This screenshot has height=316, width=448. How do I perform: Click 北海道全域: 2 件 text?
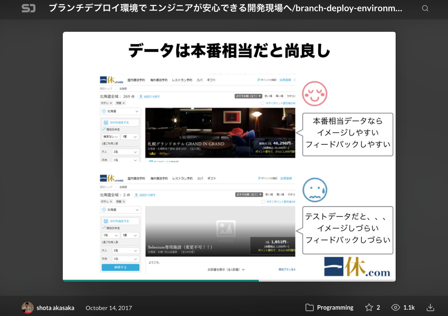pos(115,195)
